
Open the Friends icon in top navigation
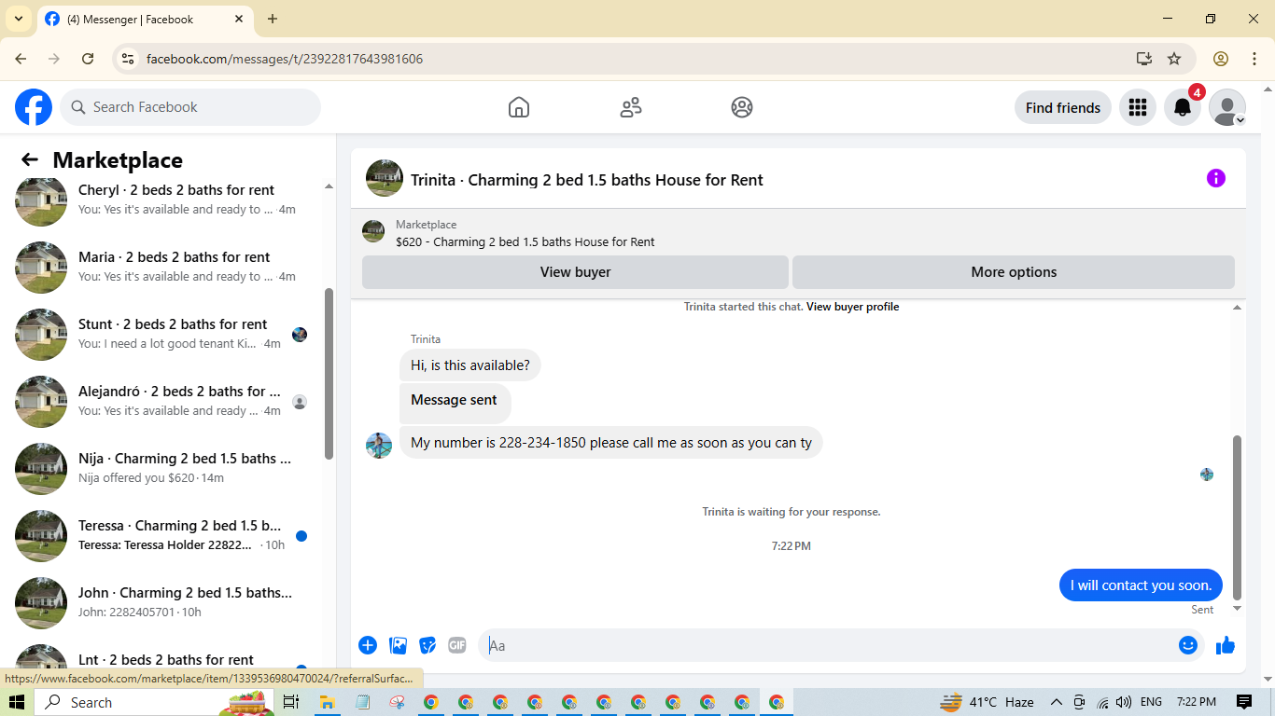click(631, 107)
